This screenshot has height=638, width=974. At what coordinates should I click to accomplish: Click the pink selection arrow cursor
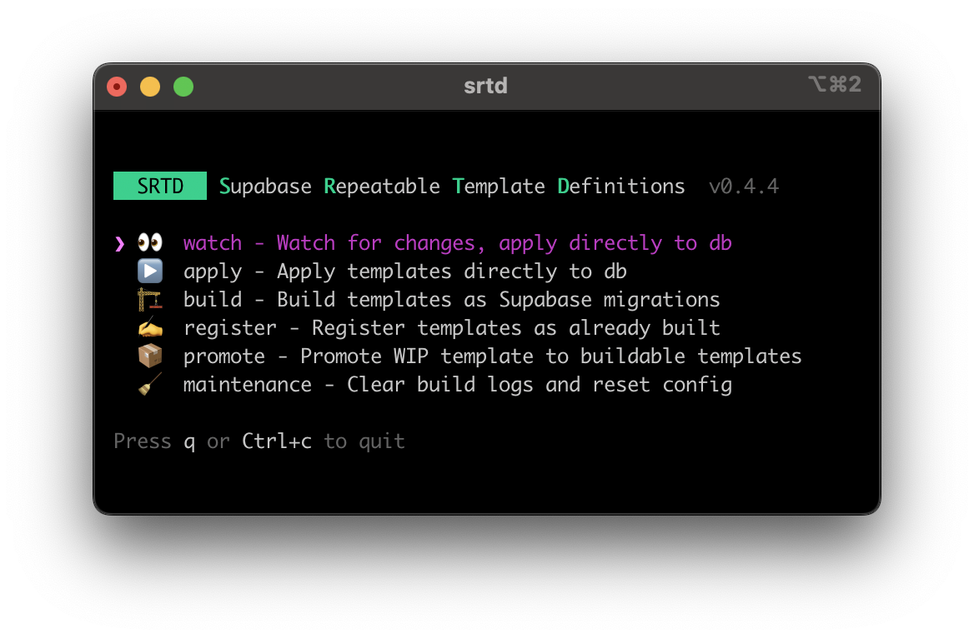[120, 243]
